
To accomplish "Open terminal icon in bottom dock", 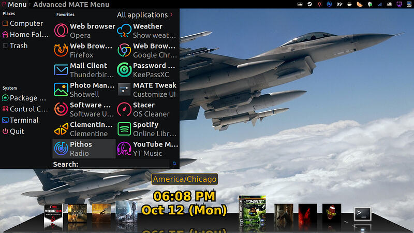I will tap(363, 214).
